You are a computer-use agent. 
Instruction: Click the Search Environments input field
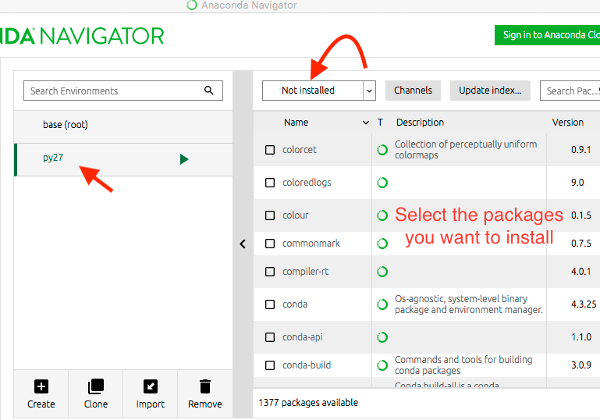pyautogui.click(x=122, y=91)
